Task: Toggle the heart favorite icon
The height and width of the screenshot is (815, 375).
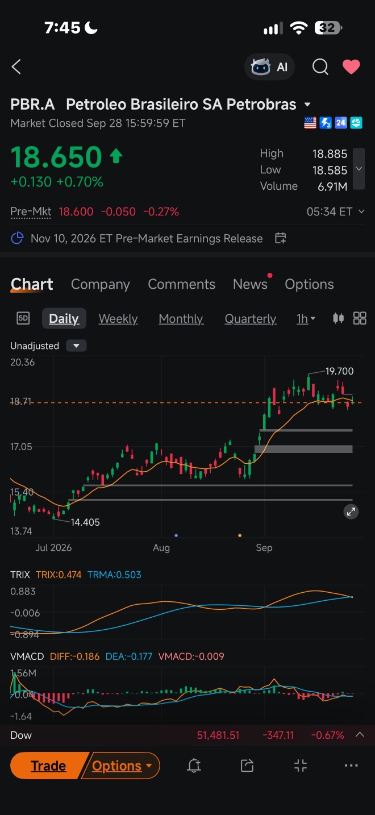Action: 351,67
